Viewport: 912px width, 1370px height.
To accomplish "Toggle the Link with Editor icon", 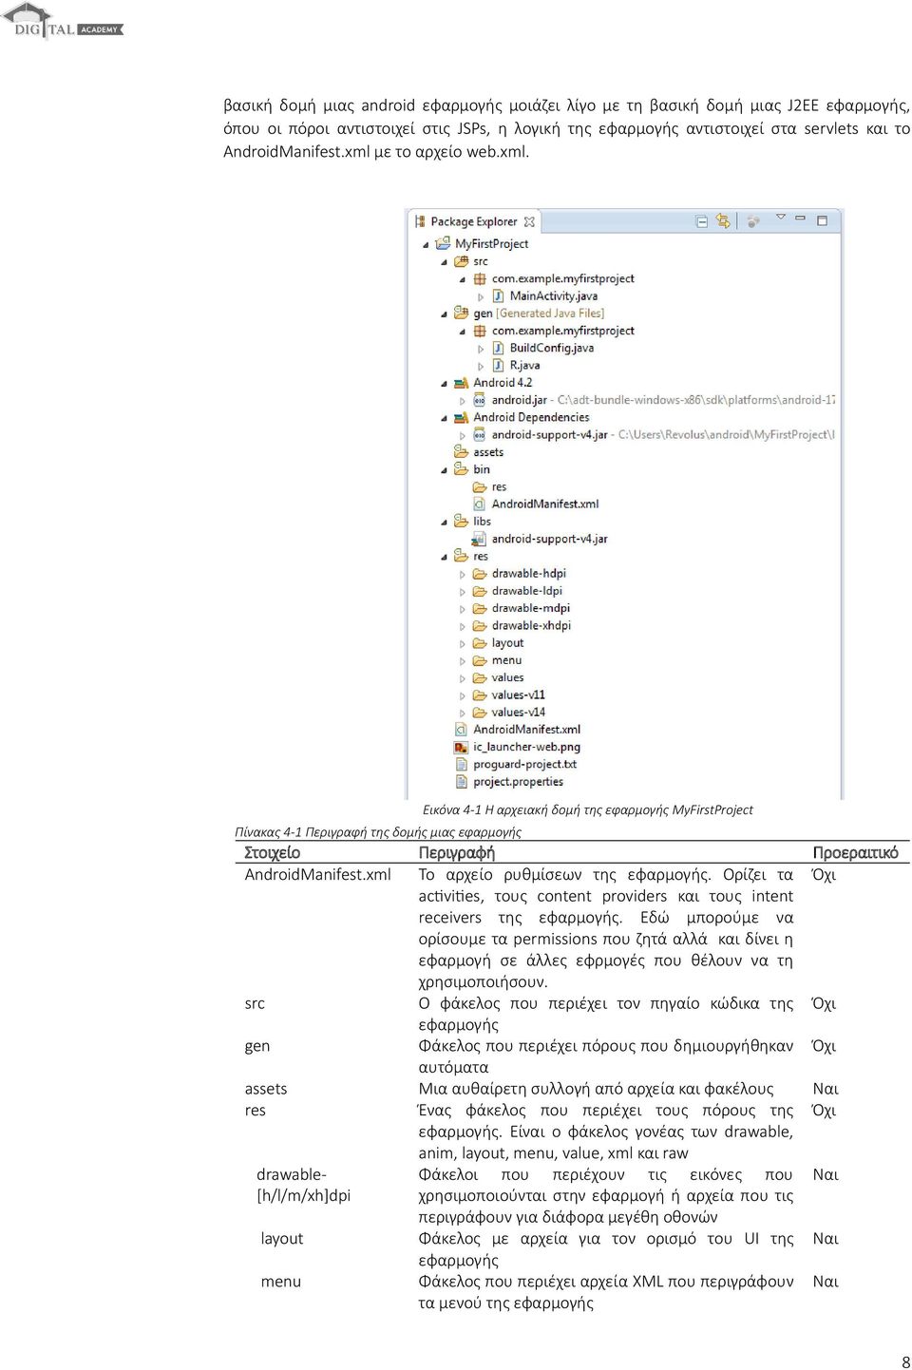I will 723,220.
